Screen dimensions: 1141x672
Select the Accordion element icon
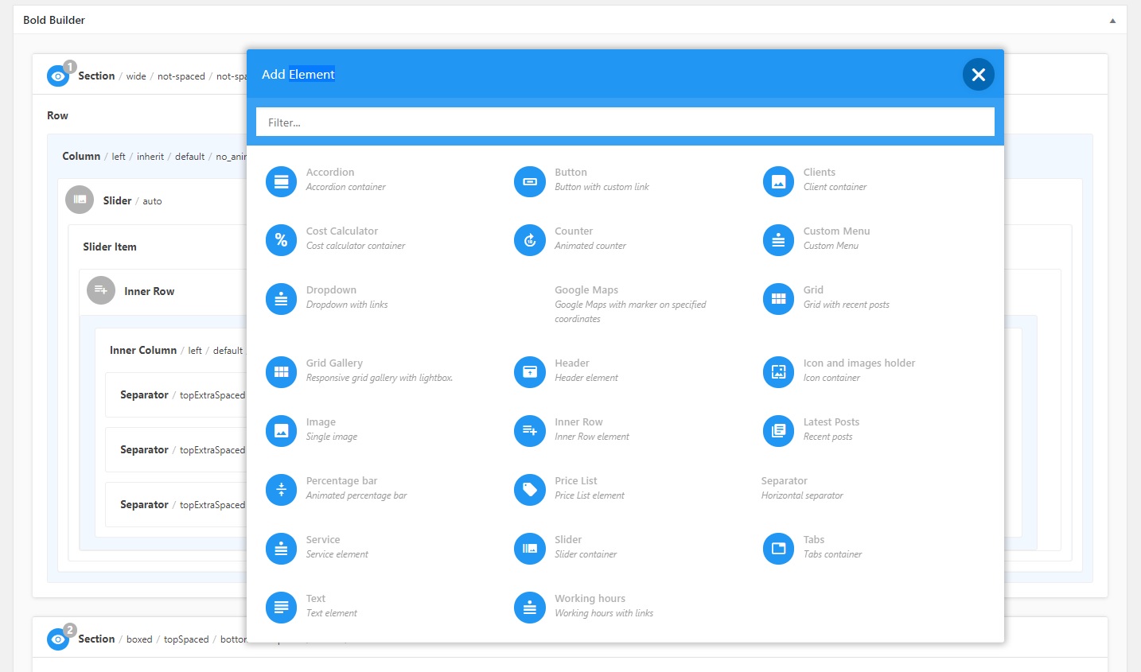(281, 182)
